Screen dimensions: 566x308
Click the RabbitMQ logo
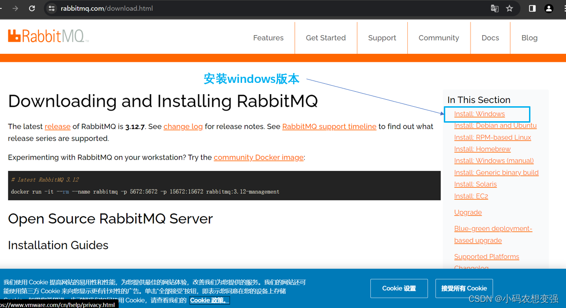tap(48, 36)
